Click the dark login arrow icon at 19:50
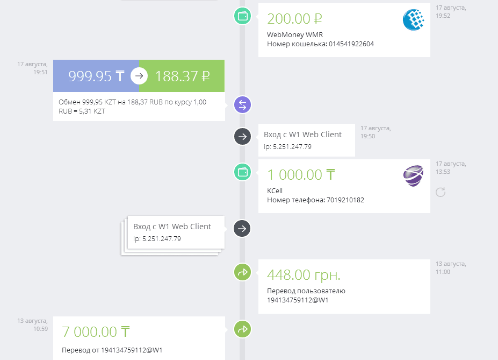498x360 pixels. pyautogui.click(x=243, y=137)
